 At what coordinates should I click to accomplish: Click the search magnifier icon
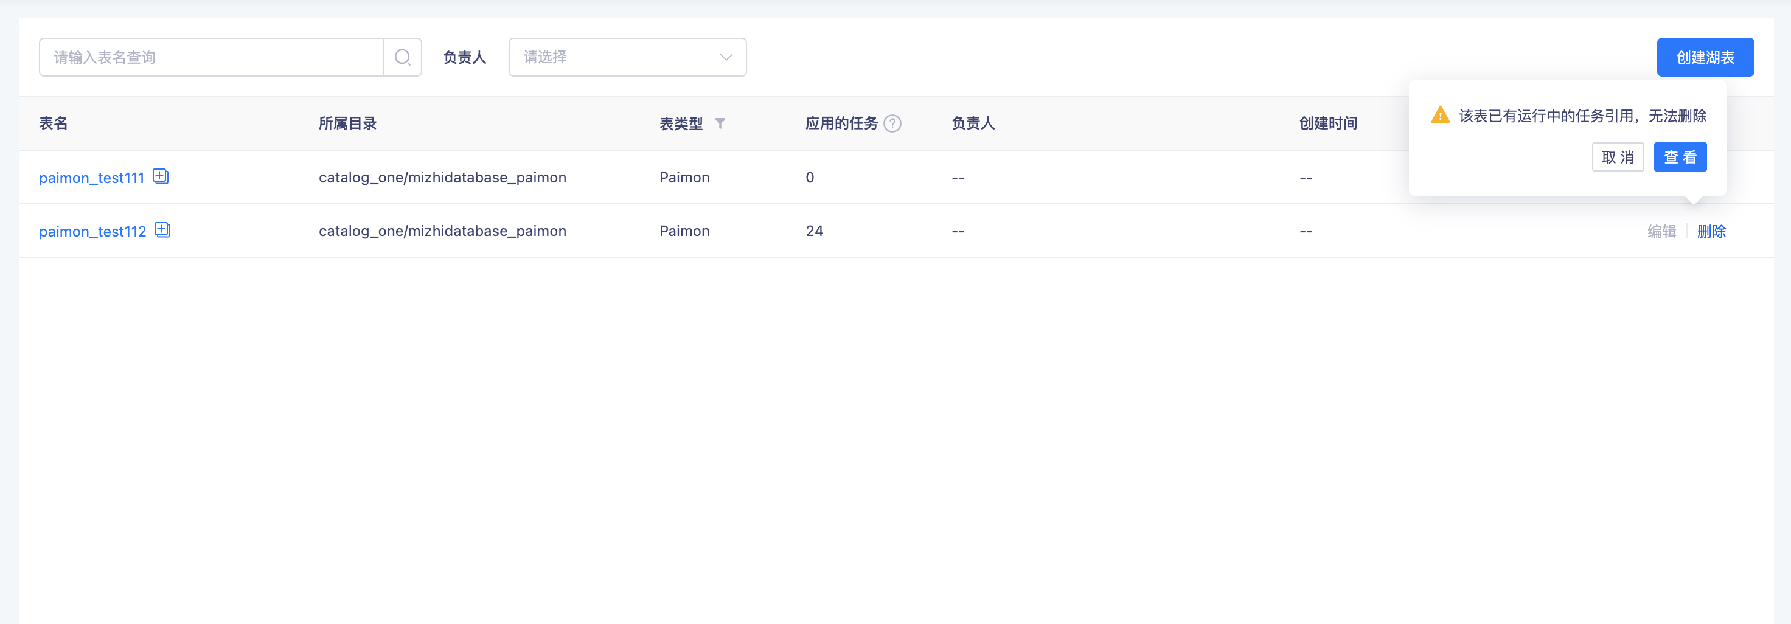(403, 57)
